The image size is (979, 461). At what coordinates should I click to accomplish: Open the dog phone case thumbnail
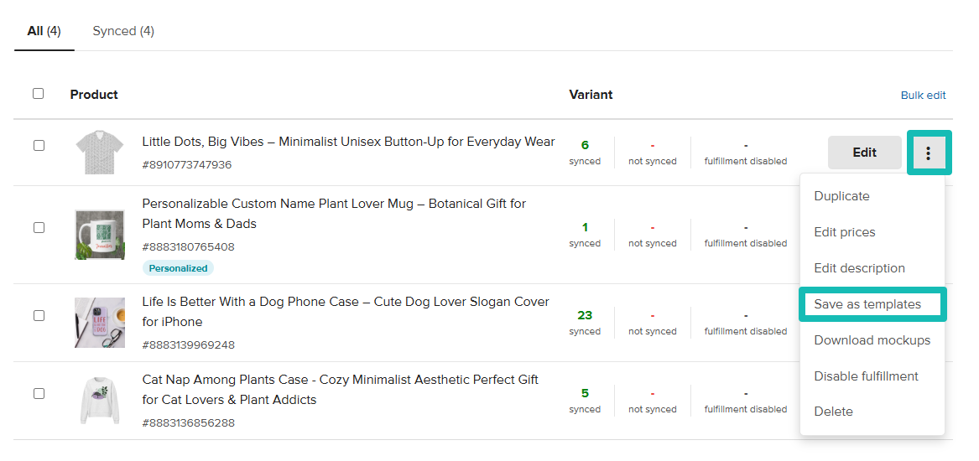point(99,323)
